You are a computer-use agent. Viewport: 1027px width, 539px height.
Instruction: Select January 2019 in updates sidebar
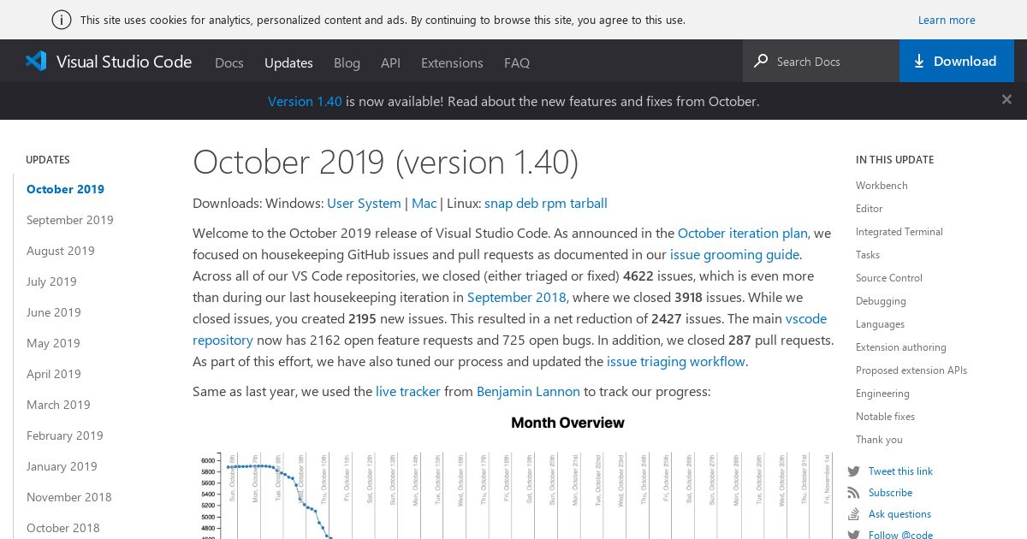[62, 466]
